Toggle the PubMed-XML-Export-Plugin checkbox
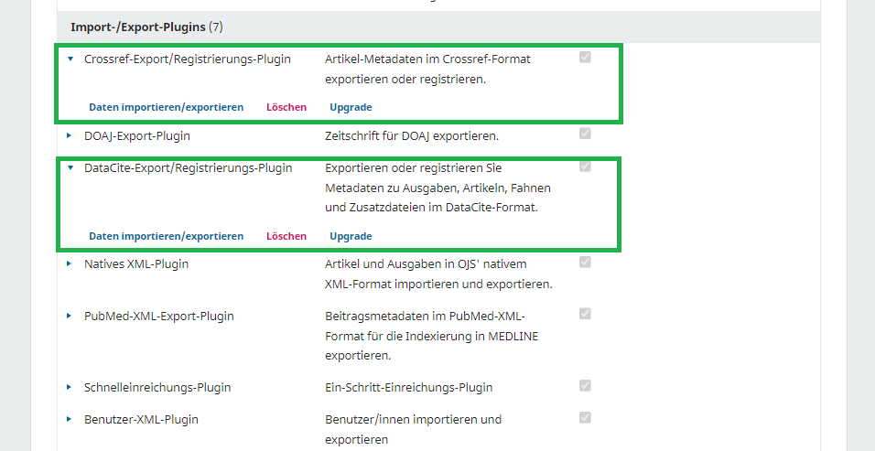Screen dimensions: 875x451 pos(585,315)
